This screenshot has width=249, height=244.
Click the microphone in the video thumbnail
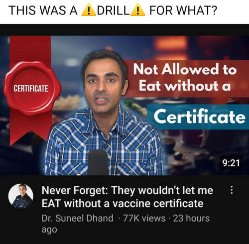98,163
